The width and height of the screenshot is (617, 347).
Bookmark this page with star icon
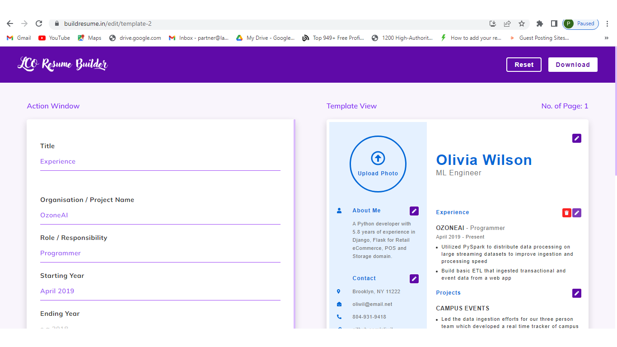point(522,23)
